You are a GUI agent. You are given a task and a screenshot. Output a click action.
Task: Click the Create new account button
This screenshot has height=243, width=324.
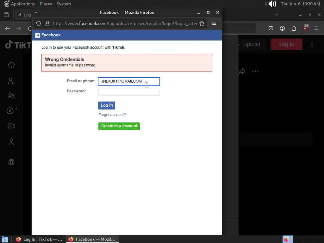(x=119, y=126)
